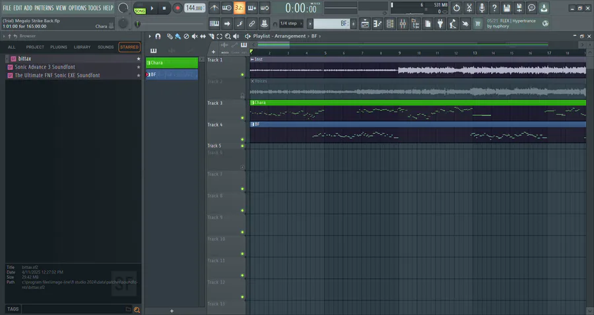
Task: Toggle loop recording icon
Action: [265, 8]
